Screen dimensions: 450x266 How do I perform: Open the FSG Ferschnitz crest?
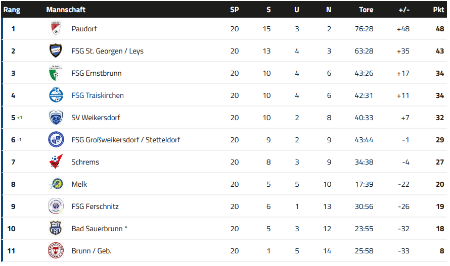tap(56, 206)
